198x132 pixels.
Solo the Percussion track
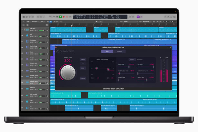(33, 42)
